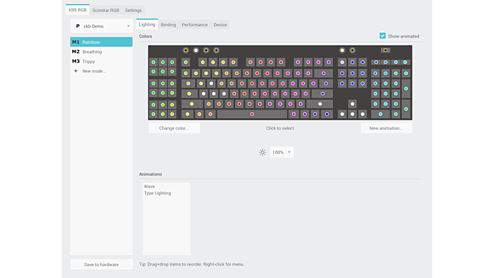Open the Scimitar RGB device tab
The height and width of the screenshot is (278, 494).
tap(106, 11)
